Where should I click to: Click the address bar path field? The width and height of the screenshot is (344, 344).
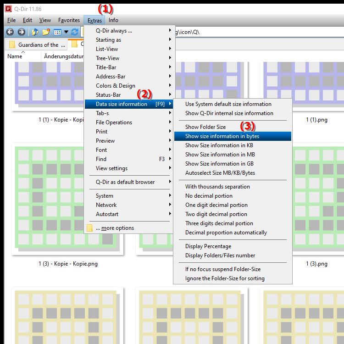pyautogui.click(x=259, y=32)
